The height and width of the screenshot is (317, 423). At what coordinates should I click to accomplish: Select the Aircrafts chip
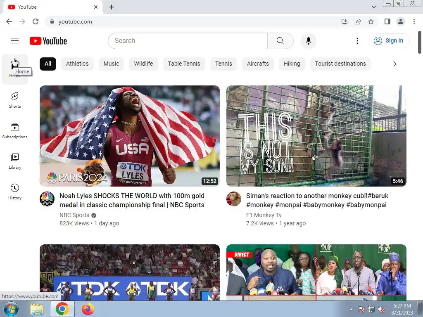click(258, 64)
